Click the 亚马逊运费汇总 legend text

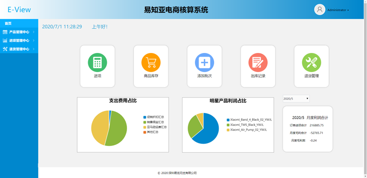[157, 127]
